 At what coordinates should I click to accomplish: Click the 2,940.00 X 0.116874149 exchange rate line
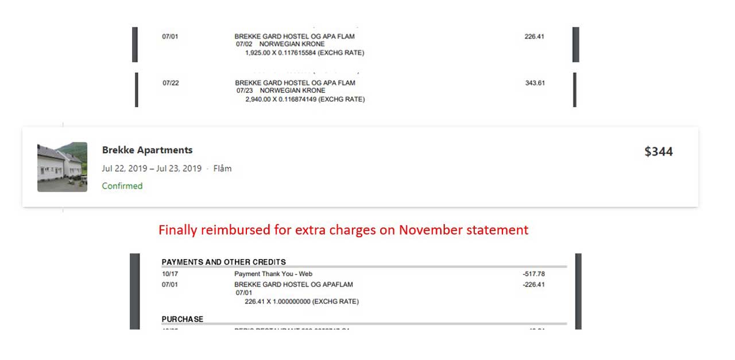[305, 99]
